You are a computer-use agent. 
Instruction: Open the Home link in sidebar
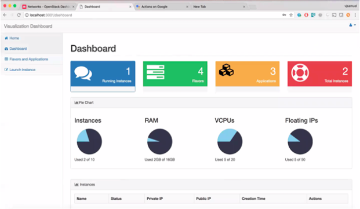pos(14,38)
